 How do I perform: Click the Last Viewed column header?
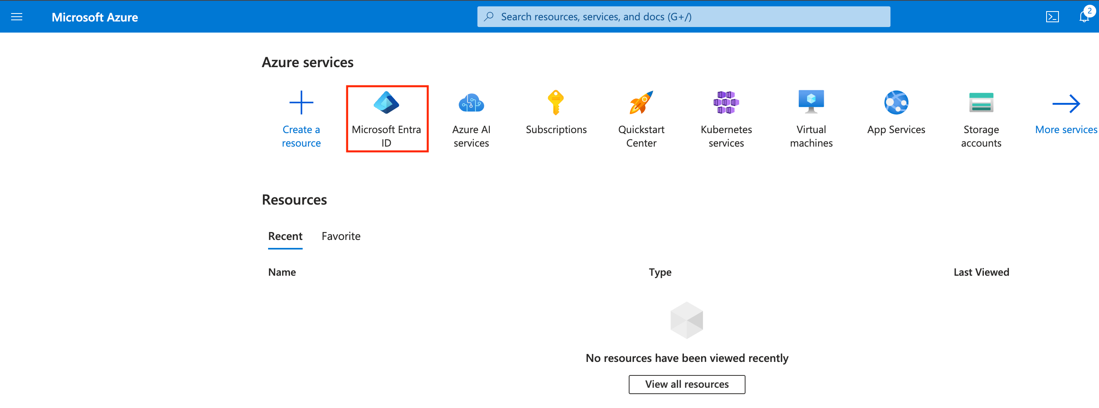981,272
